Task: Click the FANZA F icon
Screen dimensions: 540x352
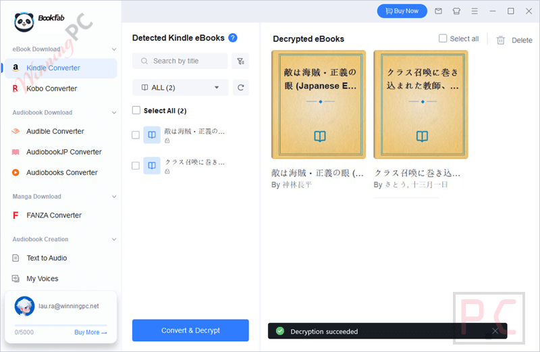Action: pos(16,216)
